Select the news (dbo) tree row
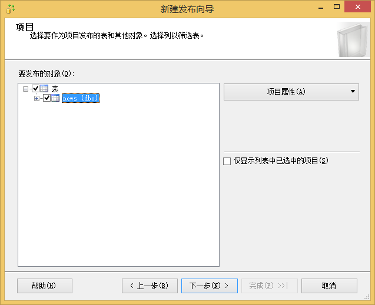The height and width of the screenshot is (305, 375). coord(81,98)
